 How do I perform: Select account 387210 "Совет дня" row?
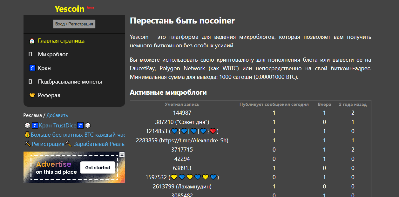coord(182,122)
